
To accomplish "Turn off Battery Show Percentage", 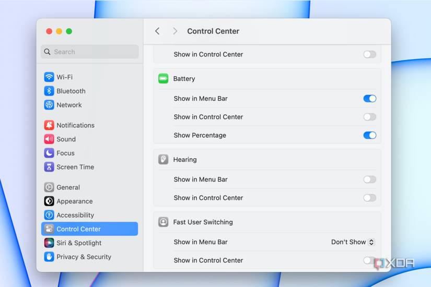I will (x=370, y=135).
